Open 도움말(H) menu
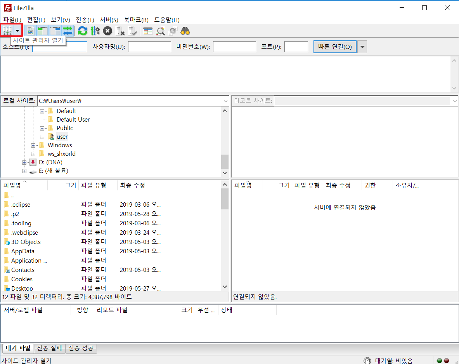459x364 pixels. (167, 20)
